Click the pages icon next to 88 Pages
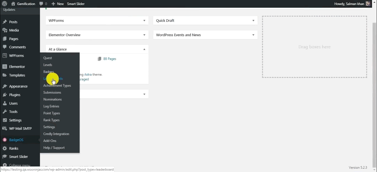377x172 pixels. (100, 59)
